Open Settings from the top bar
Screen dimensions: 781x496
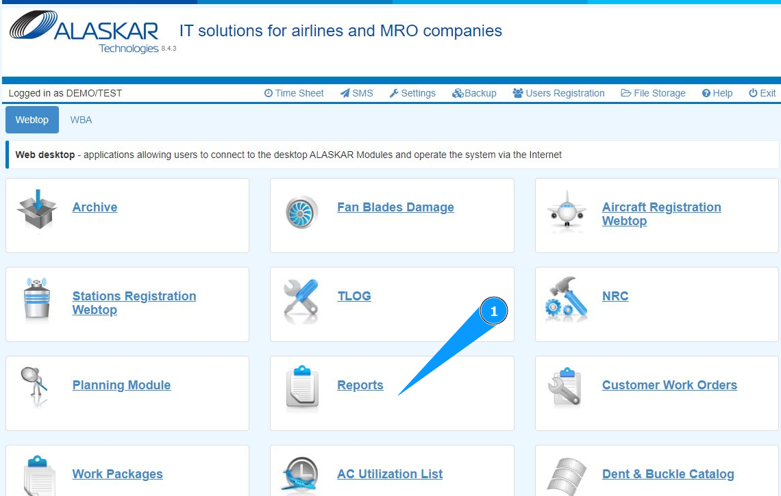point(412,93)
